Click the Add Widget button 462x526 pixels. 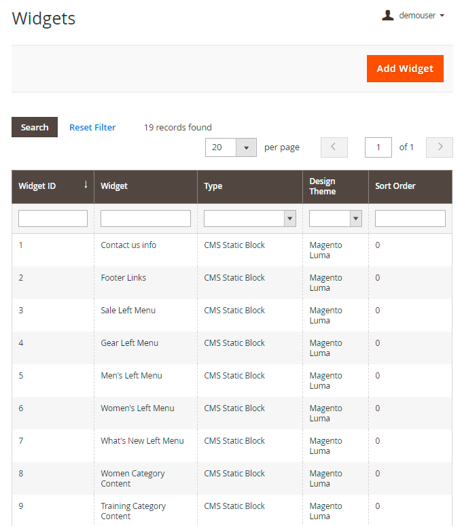click(405, 69)
